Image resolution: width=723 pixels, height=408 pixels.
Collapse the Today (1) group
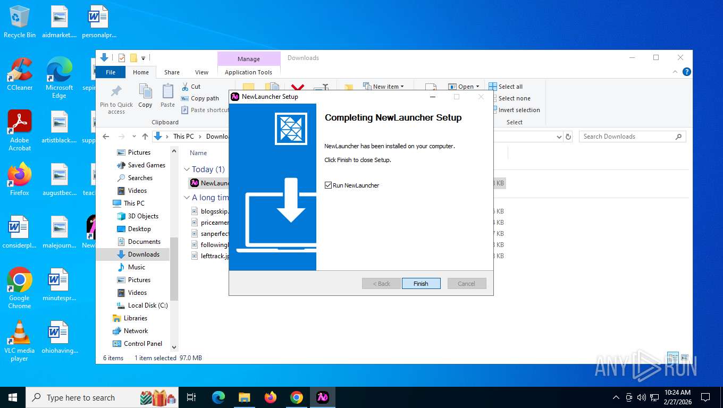(187, 169)
